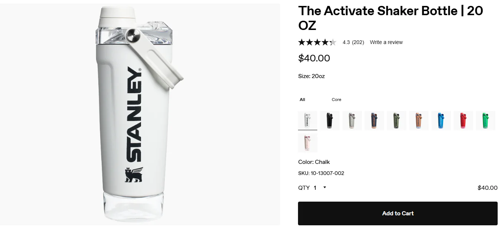Click the Add to Cart button

(397, 213)
